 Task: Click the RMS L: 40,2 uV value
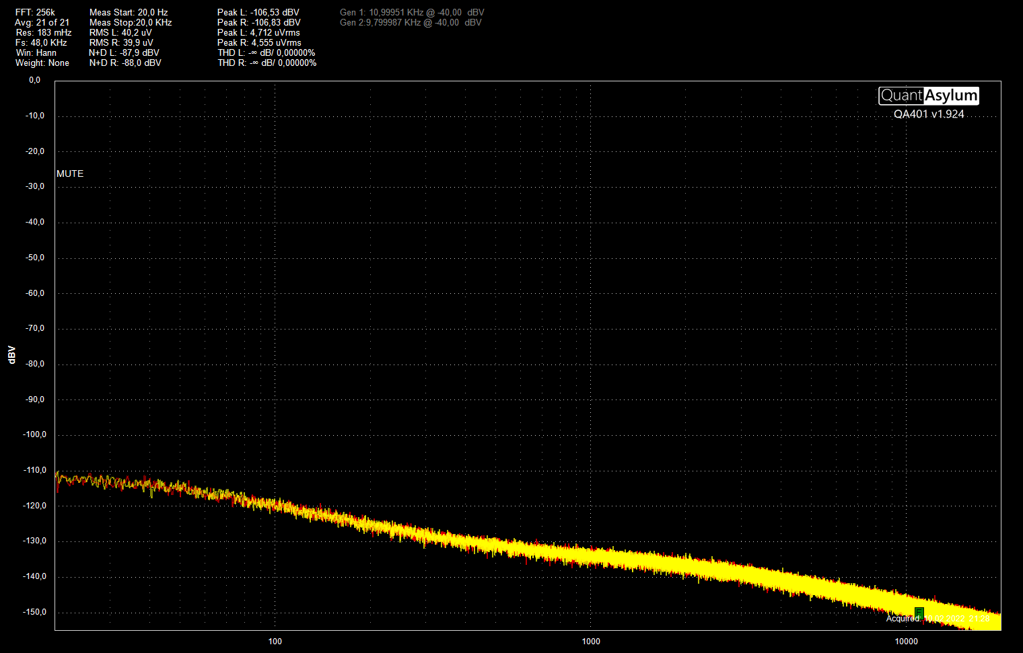(x=120, y=32)
